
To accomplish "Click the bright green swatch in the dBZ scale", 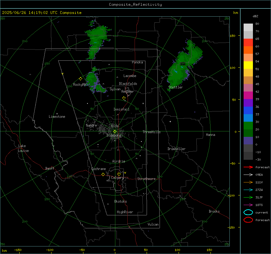I will 248,126.
